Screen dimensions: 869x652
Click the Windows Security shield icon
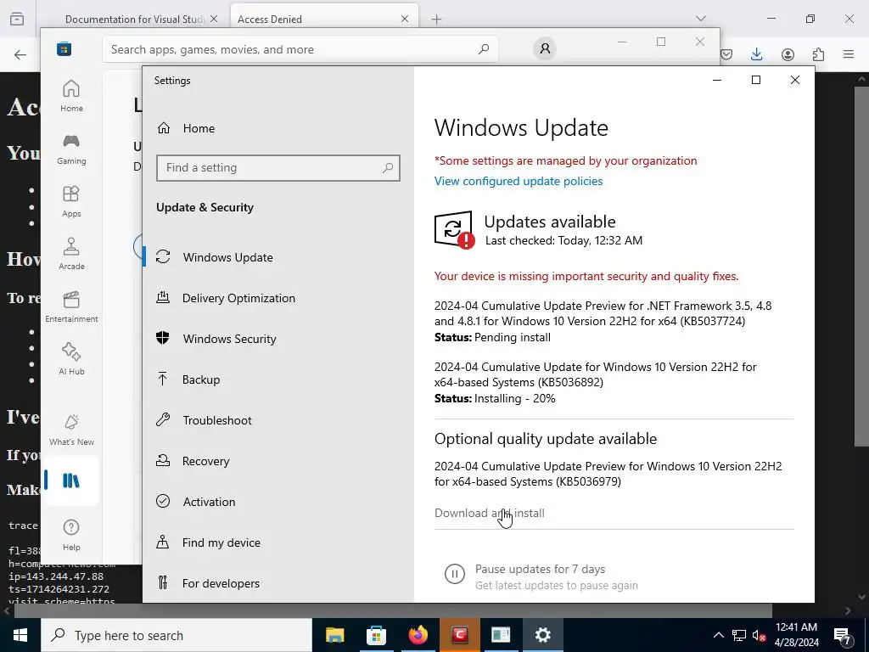point(163,338)
